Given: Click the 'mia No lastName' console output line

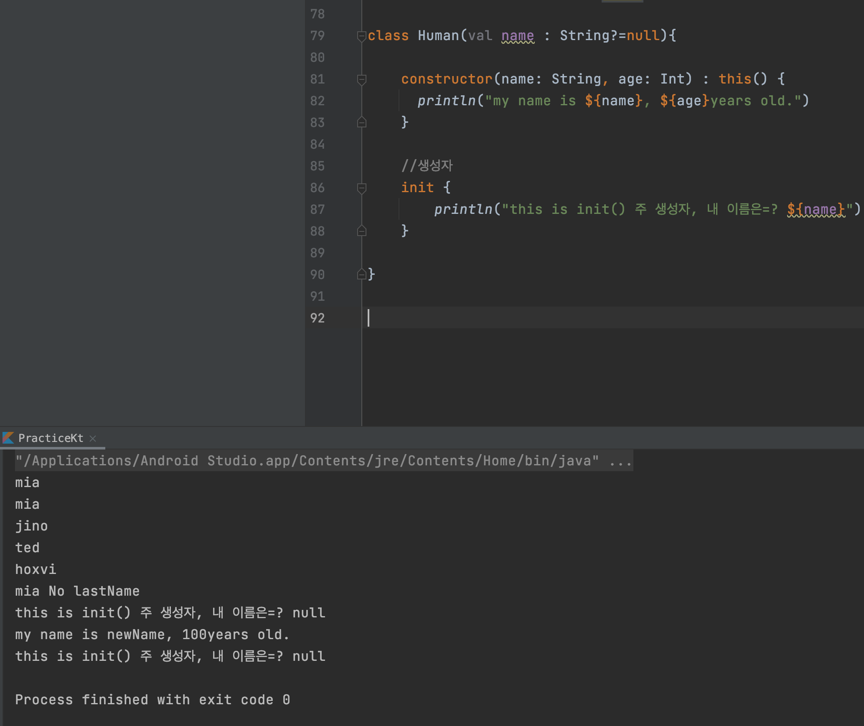Looking at the screenshot, I should 77,591.
